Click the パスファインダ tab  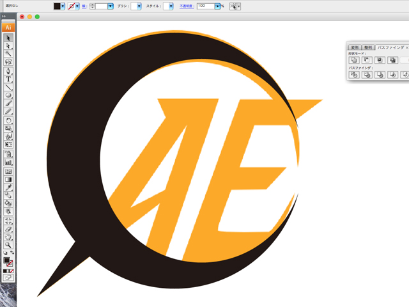coord(390,47)
